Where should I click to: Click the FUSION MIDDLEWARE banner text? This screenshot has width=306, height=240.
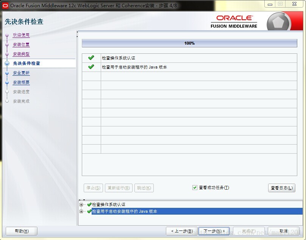click(x=234, y=26)
